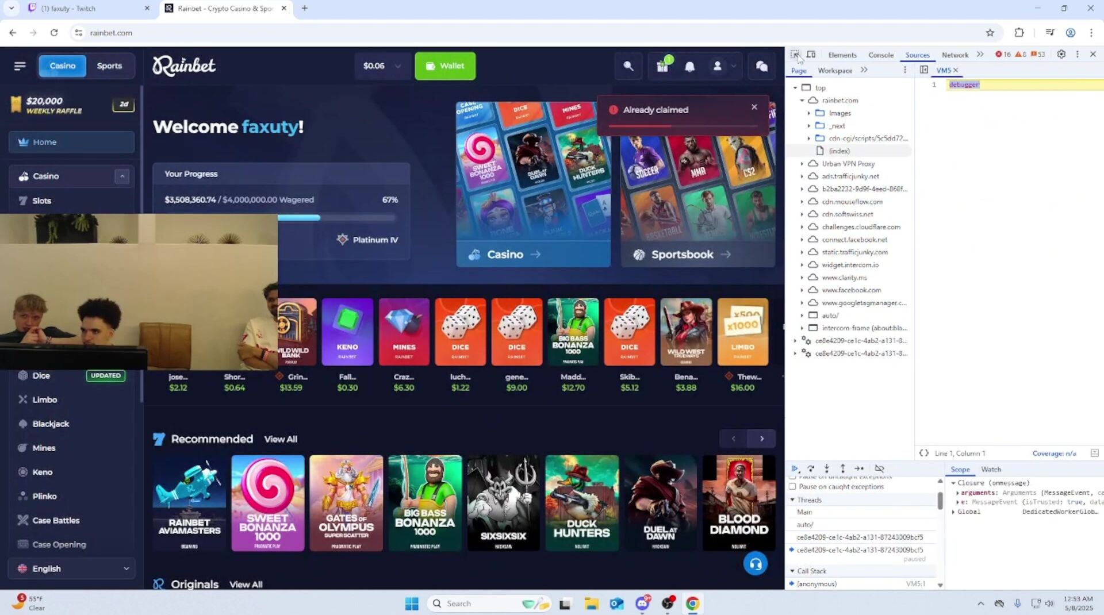Click the Step button in debugger
The width and height of the screenshot is (1104, 615).
click(x=859, y=468)
